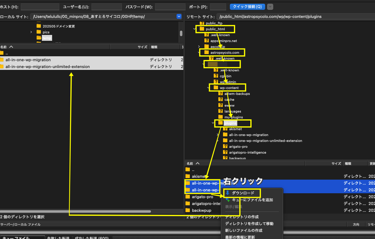The image size is (375, 239).
Task: Click the temp folder icon in local tree
Action: [39, 38]
